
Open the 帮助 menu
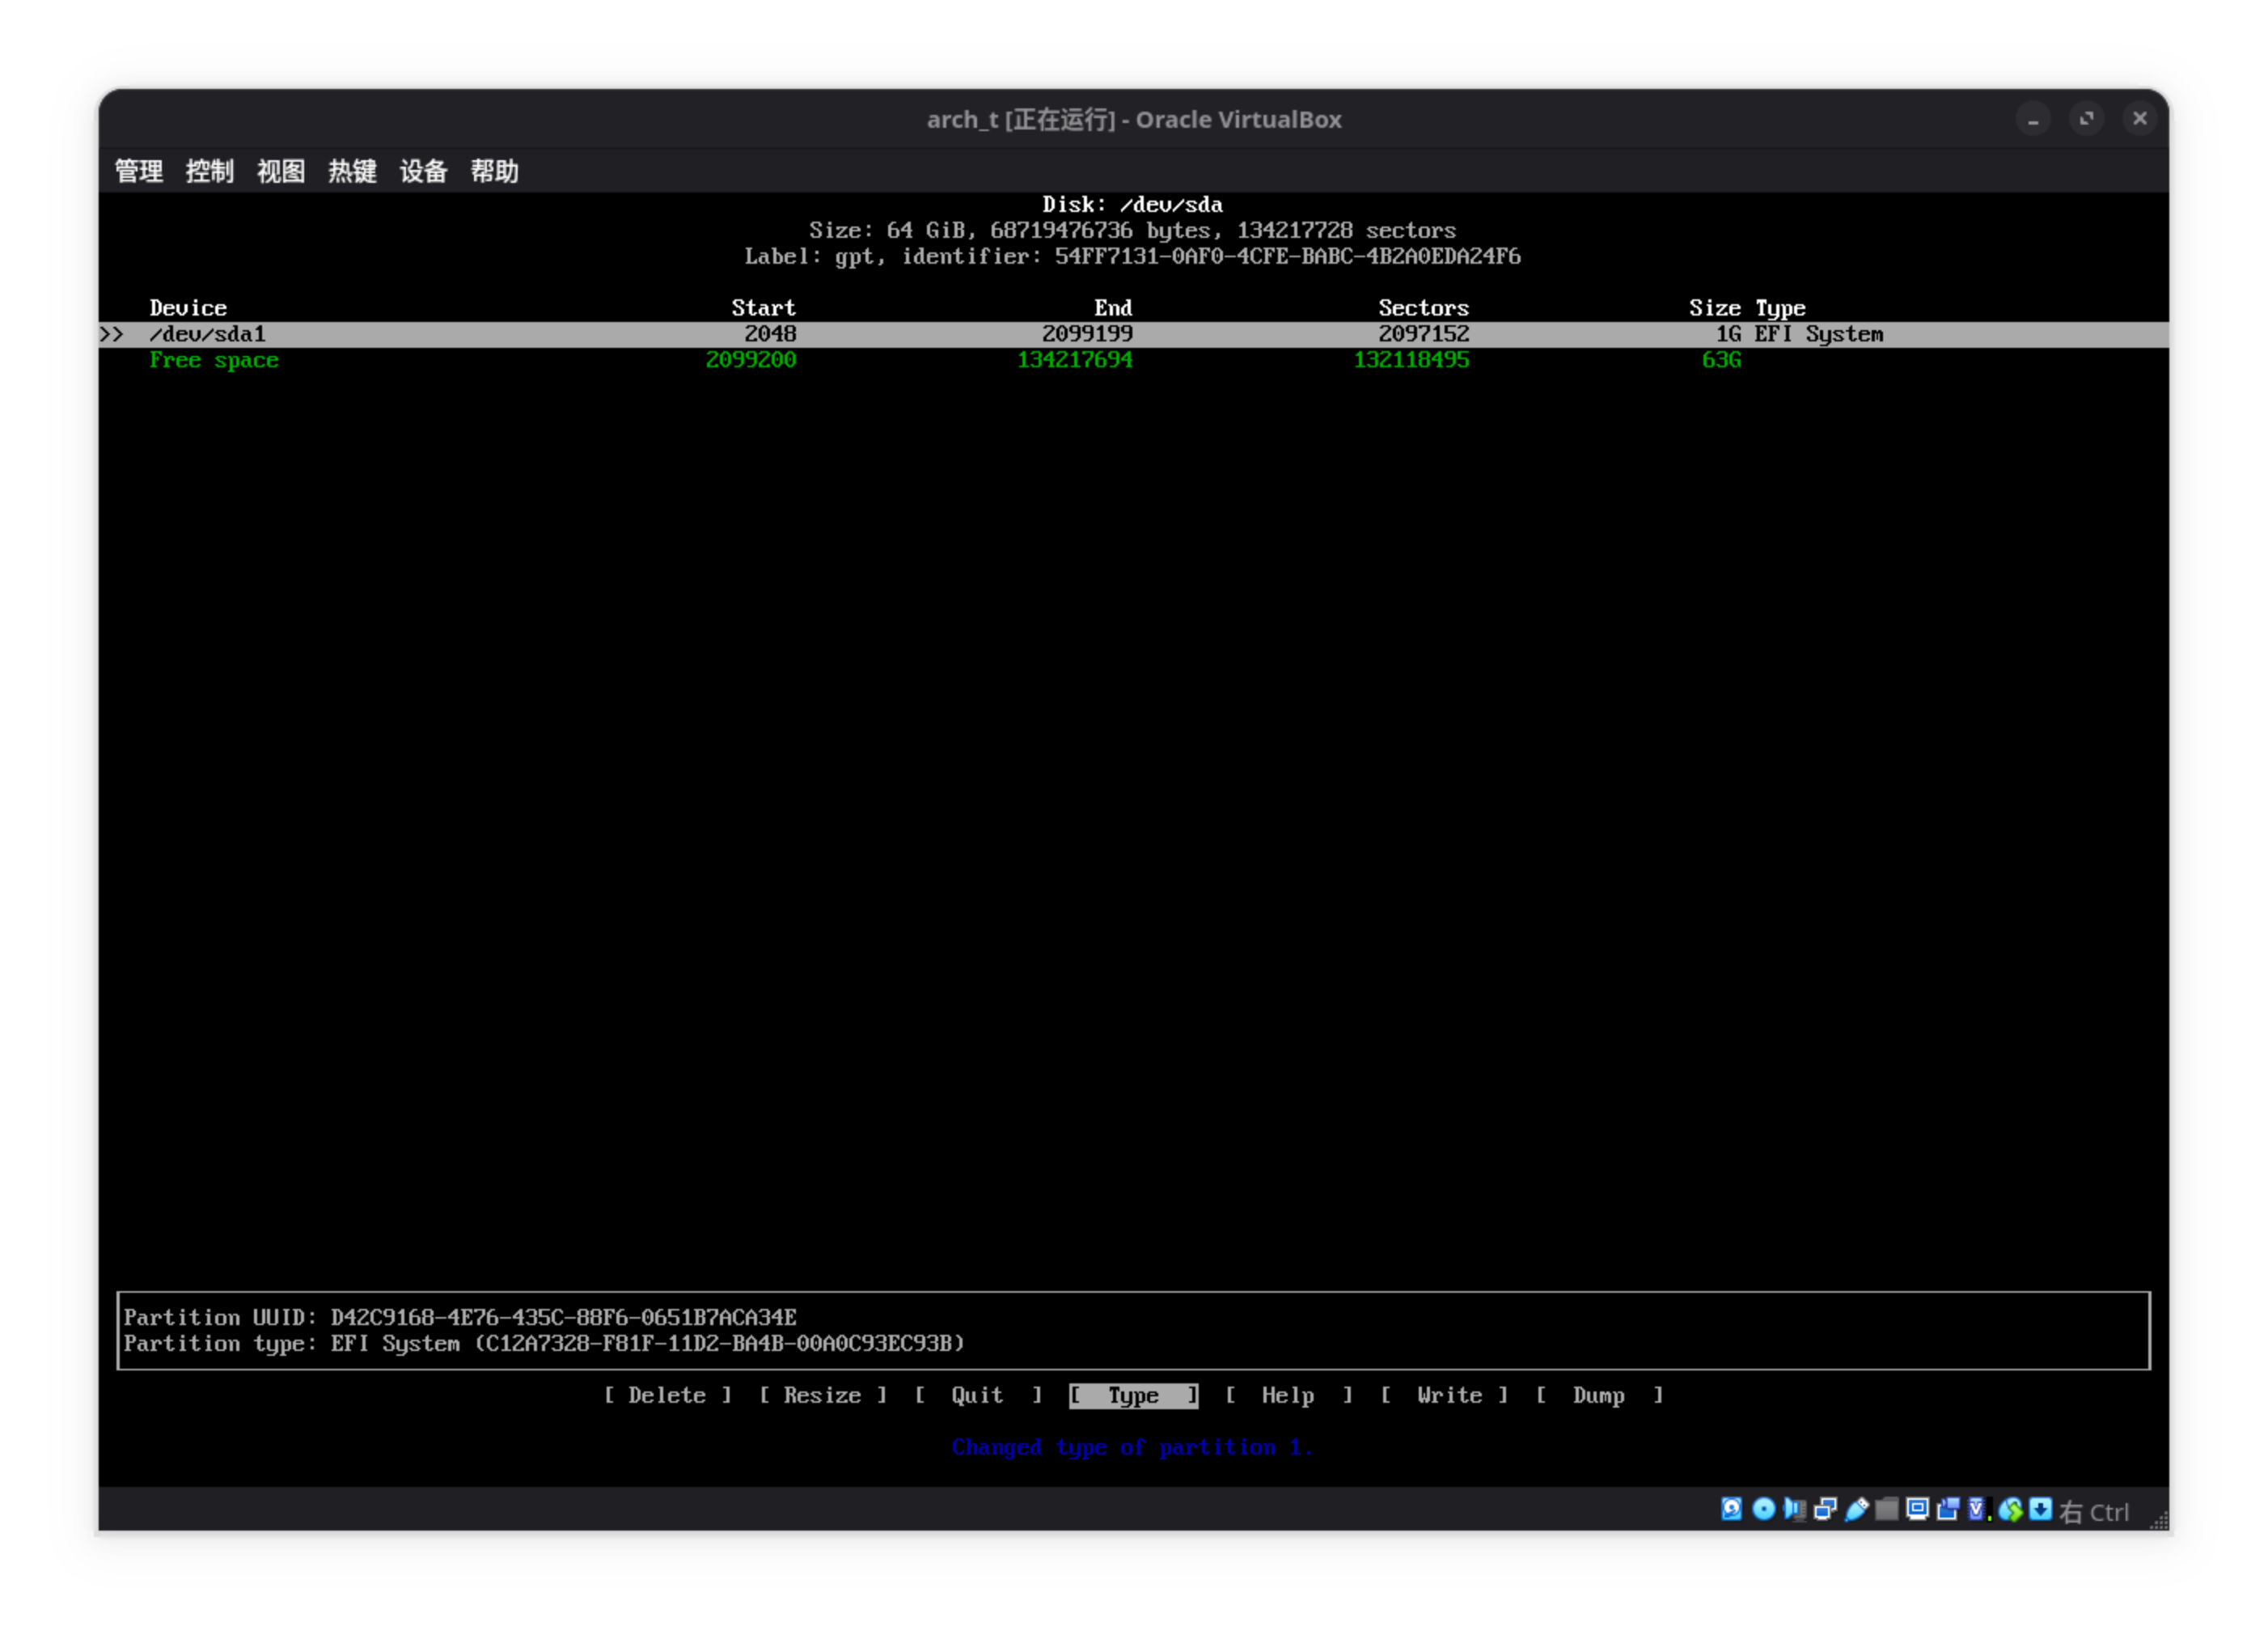(x=496, y=171)
